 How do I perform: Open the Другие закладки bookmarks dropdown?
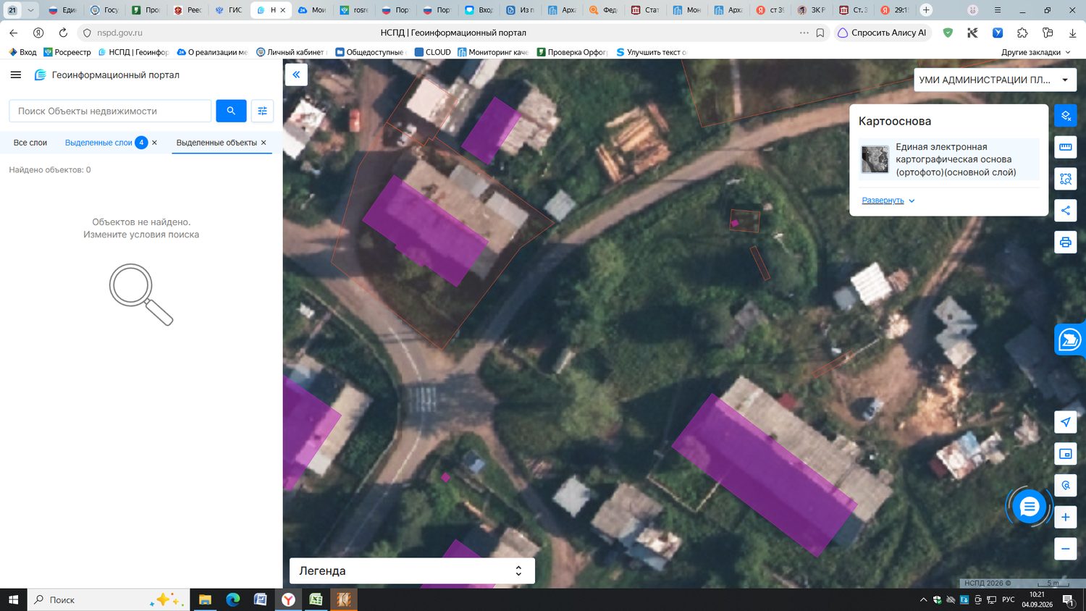(x=1035, y=52)
